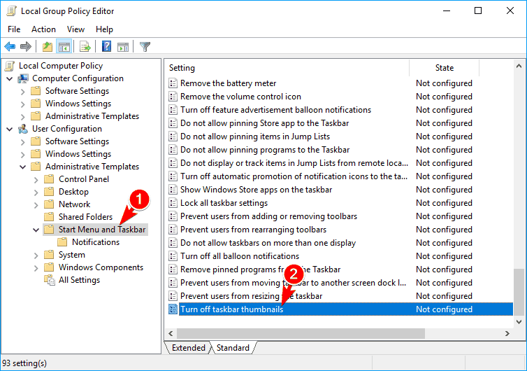
Task: Click the Show/Hide Action Pane icon
Action: pos(123,47)
